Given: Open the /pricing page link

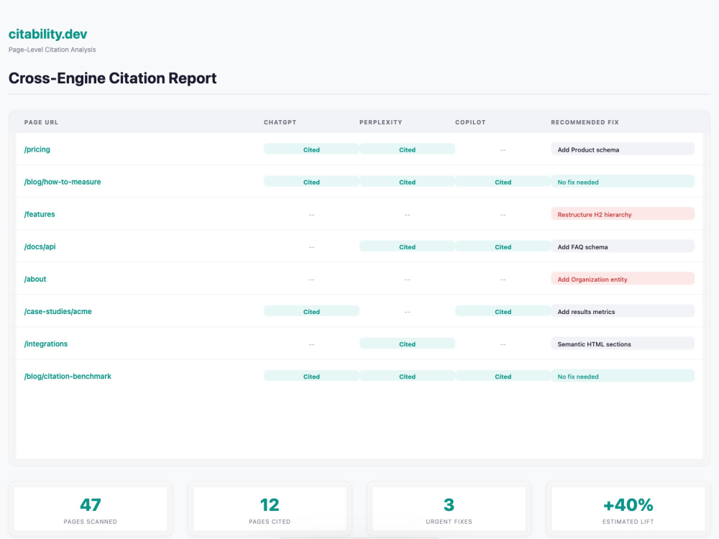Looking at the screenshot, I should tap(37, 149).
